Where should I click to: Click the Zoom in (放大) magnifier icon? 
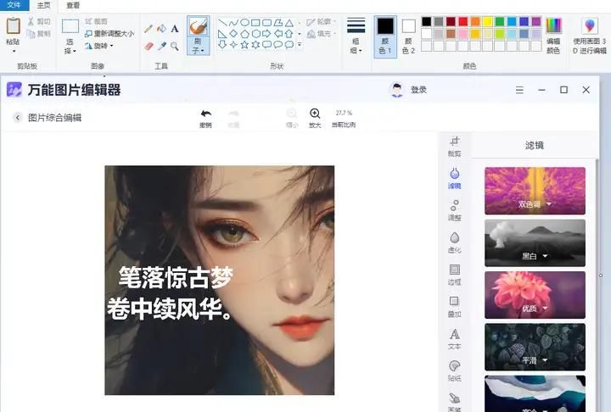pyautogui.click(x=315, y=114)
